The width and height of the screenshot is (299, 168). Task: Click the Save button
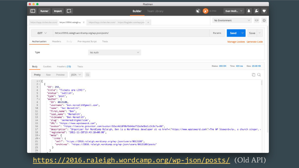252,33
